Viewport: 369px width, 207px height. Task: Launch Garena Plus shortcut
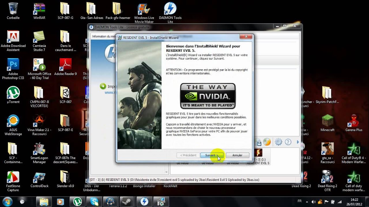click(354, 123)
